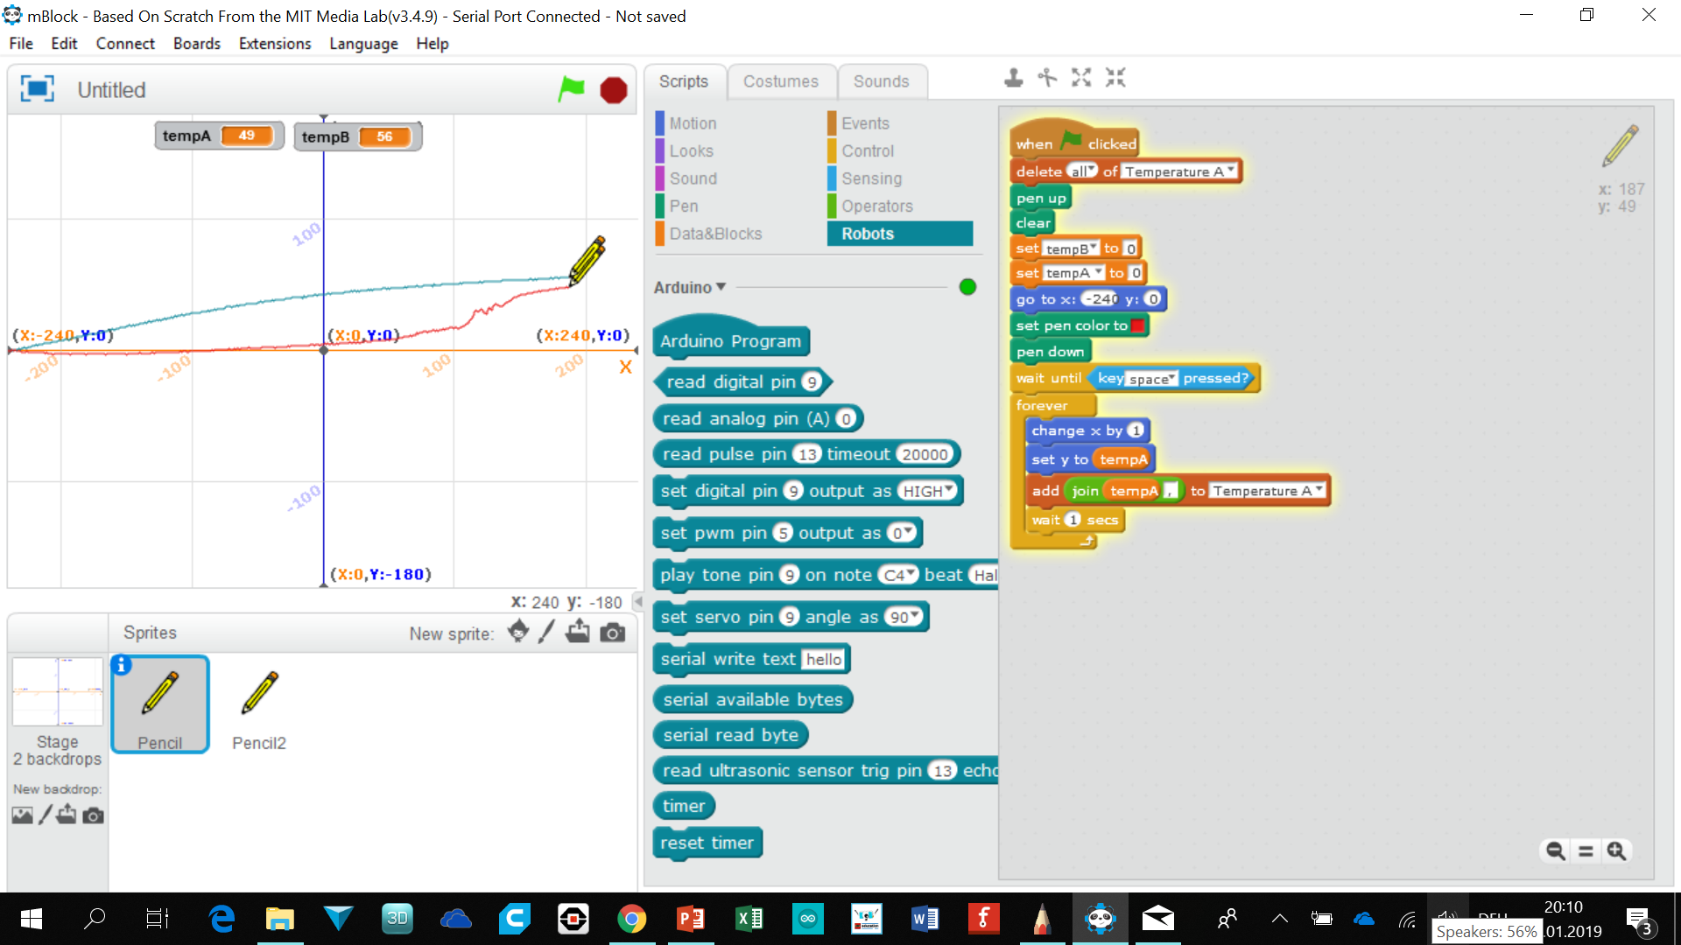Open Windows Start menu
This screenshot has height=945, width=1681.
[x=32, y=919]
